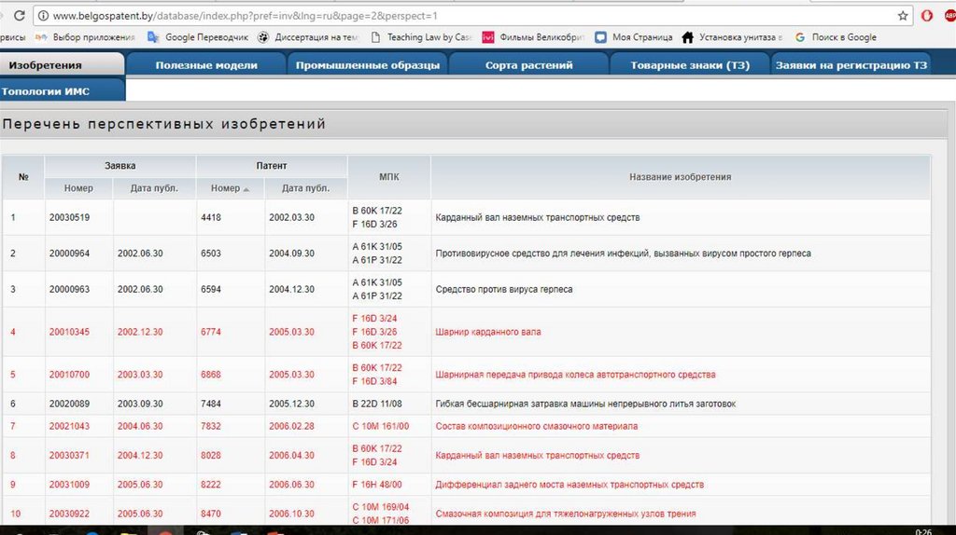Open Выбор приложения bookmark

point(85,37)
